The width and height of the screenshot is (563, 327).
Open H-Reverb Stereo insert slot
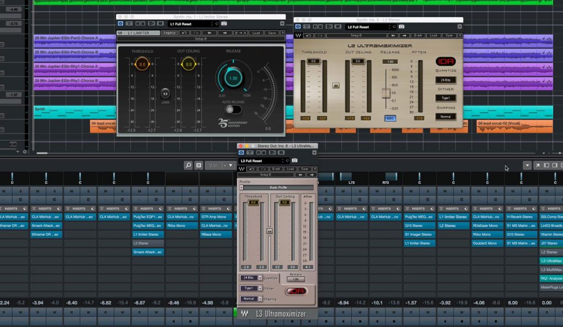coord(521,217)
